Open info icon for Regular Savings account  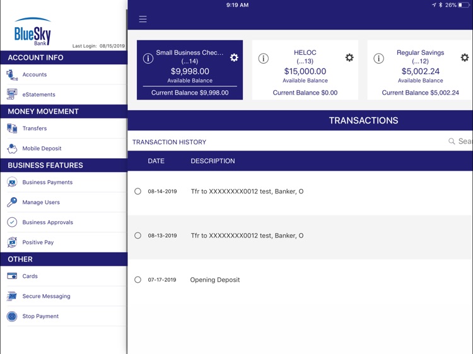click(378, 58)
